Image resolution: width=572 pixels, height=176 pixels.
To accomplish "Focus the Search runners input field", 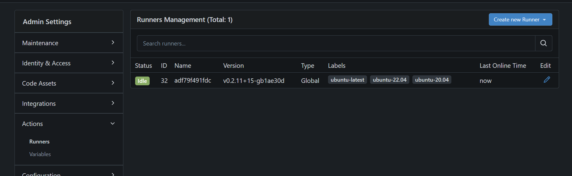I will pyautogui.click(x=336, y=43).
